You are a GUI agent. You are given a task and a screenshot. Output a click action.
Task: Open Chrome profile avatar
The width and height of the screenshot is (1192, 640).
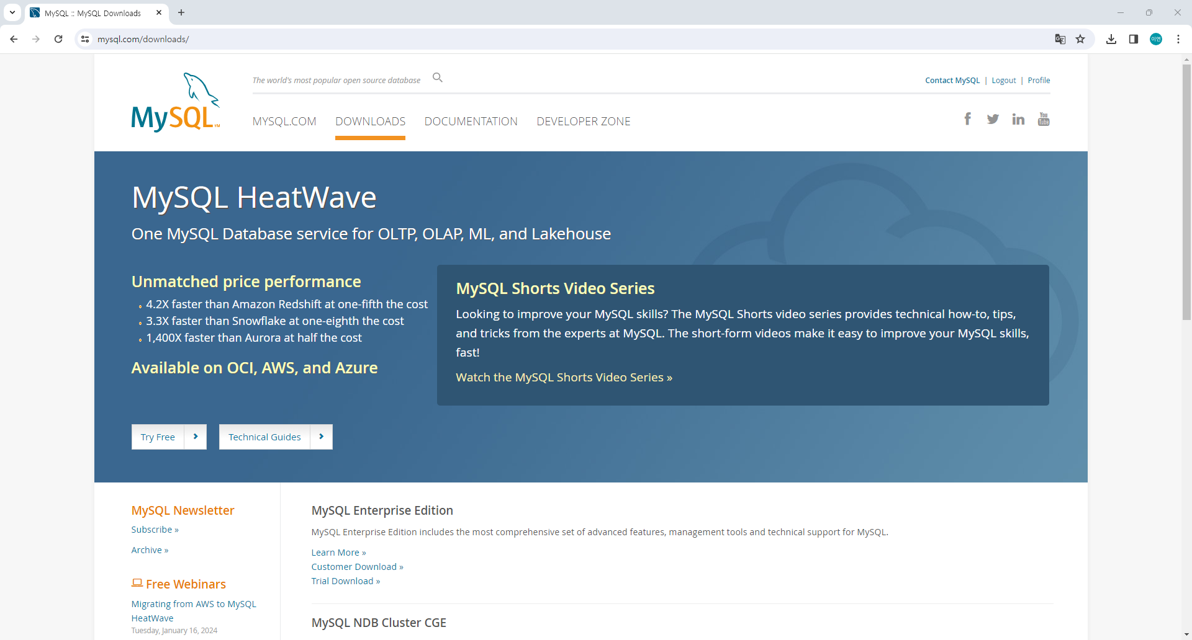click(x=1156, y=39)
